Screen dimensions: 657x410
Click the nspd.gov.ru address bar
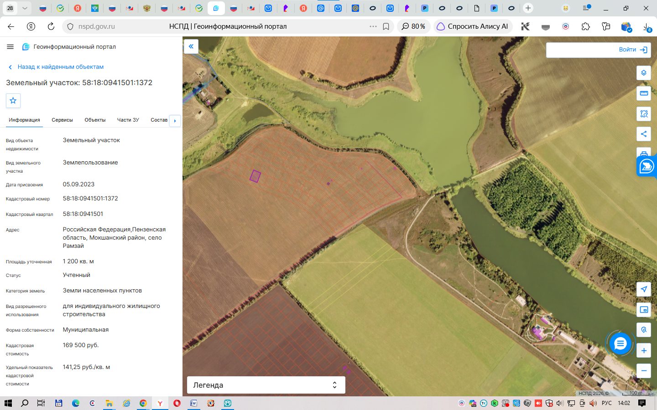pyautogui.click(x=96, y=26)
